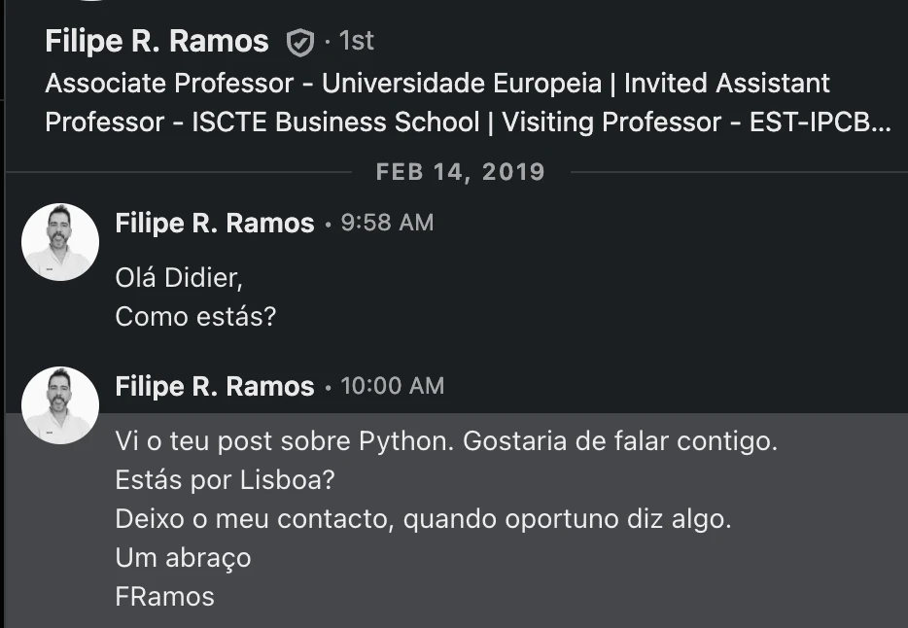Open Filipe R. Ramos profile from header name

[x=157, y=41]
